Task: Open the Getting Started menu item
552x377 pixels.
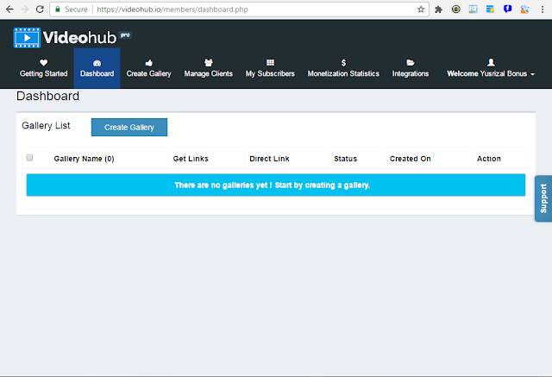Action: pyautogui.click(x=44, y=68)
